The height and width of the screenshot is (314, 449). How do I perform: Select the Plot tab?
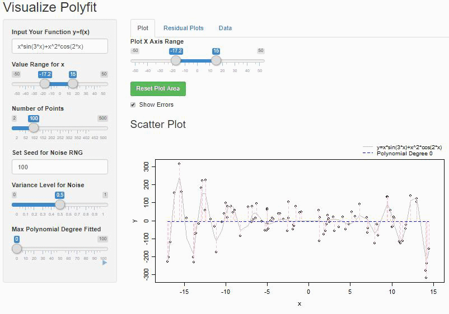(x=143, y=28)
